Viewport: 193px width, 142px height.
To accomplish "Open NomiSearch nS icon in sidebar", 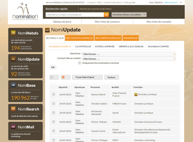I will click(x=13, y=109).
